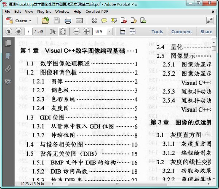Open the Tools pane
Image resolution: width=219 pixels, height=189 pixels.
(157, 32)
